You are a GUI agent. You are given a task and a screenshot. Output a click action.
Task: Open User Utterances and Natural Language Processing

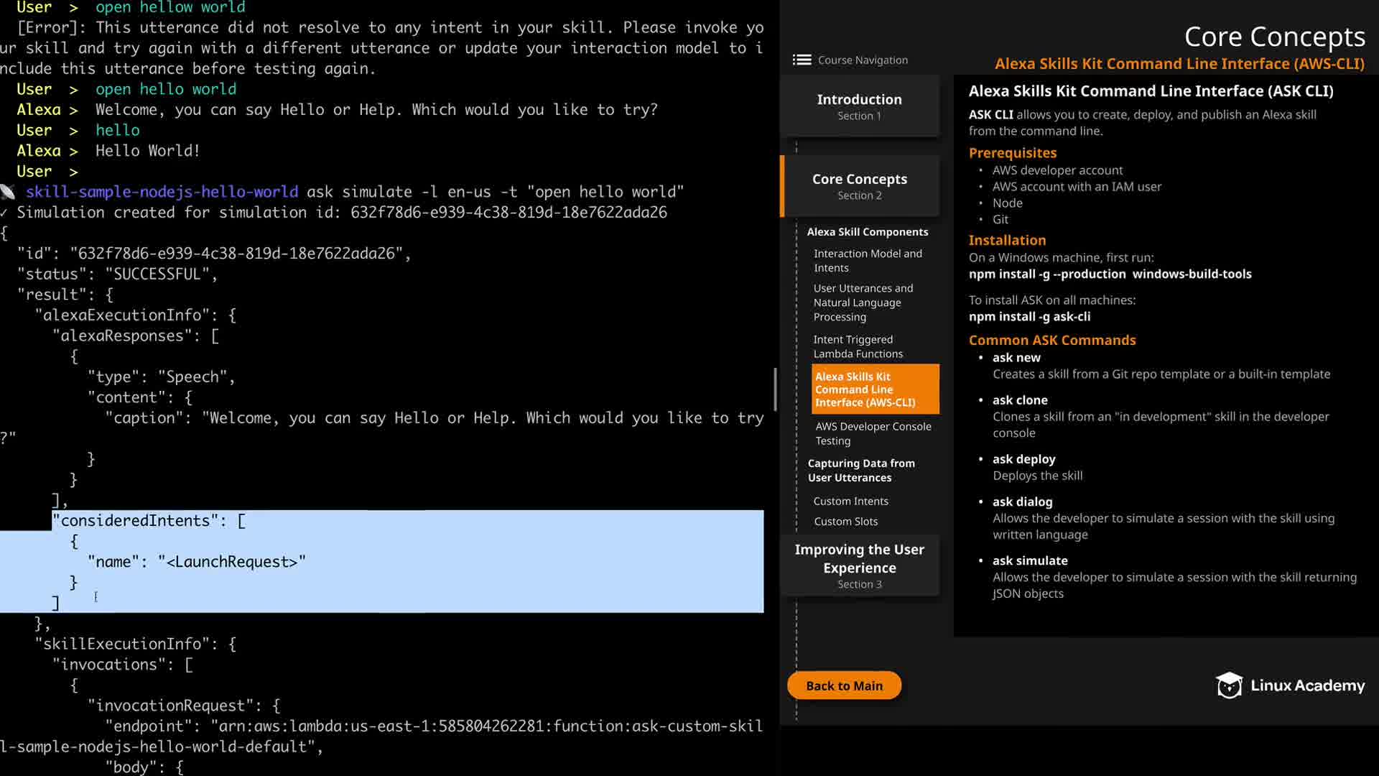(863, 302)
